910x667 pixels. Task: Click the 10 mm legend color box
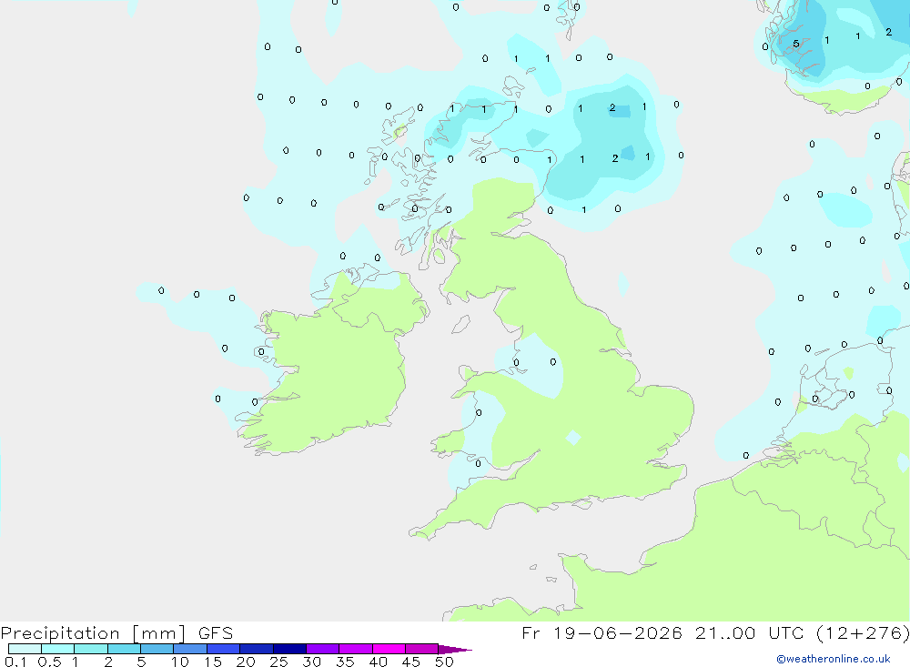pyautogui.click(x=190, y=649)
